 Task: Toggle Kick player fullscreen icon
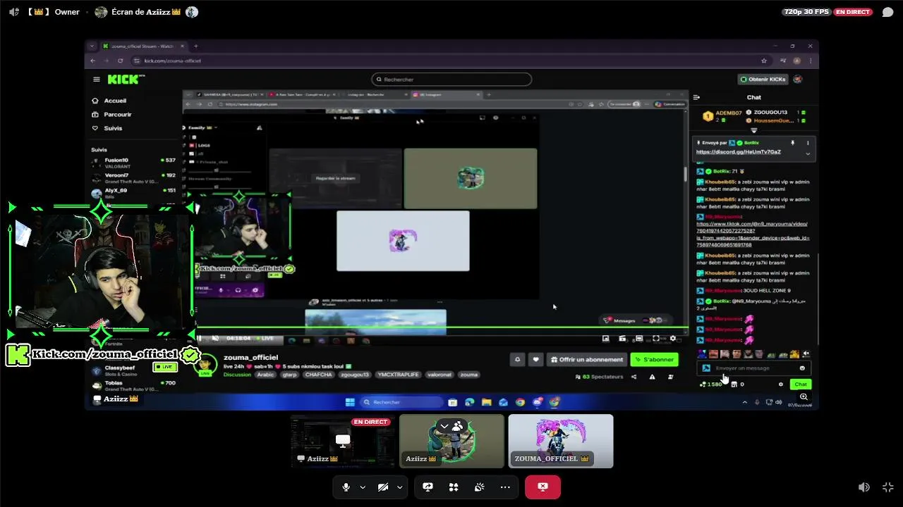tap(655, 339)
